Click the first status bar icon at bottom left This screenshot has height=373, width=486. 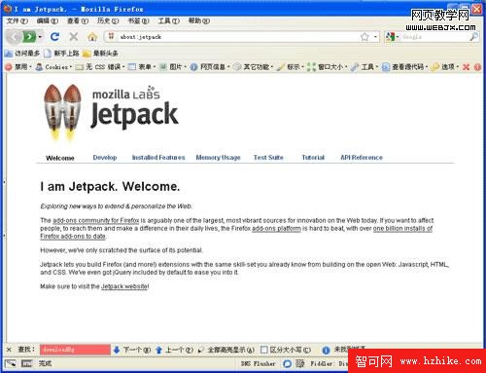click(x=11, y=363)
